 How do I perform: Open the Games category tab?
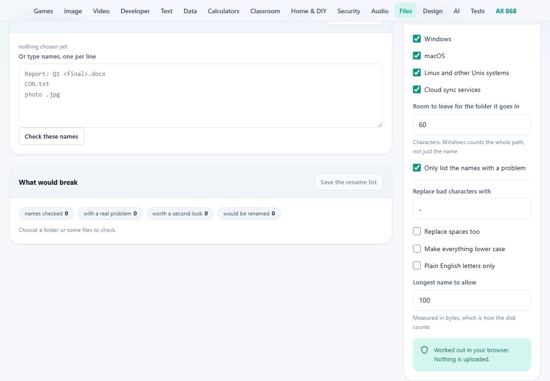click(44, 11)
